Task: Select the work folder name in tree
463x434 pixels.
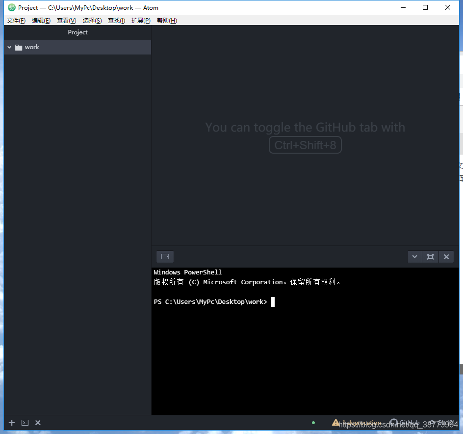Action: (x=32, y=47)
